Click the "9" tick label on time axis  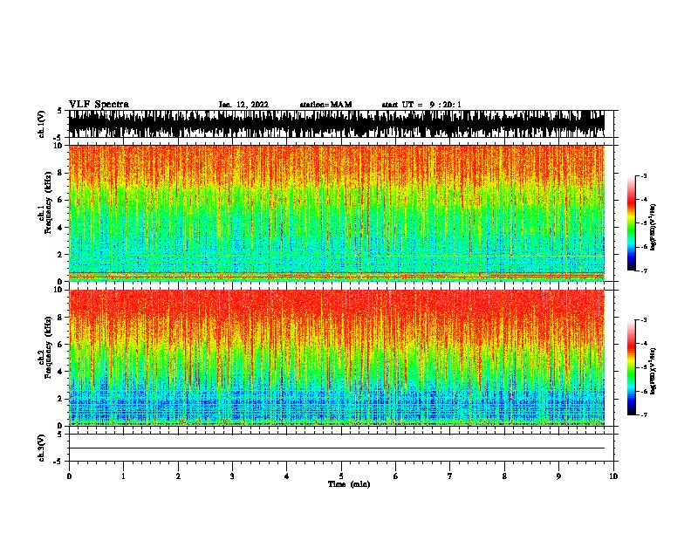point(558,476)
